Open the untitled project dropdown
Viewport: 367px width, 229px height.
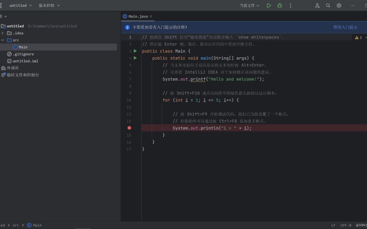pos(20,5)
